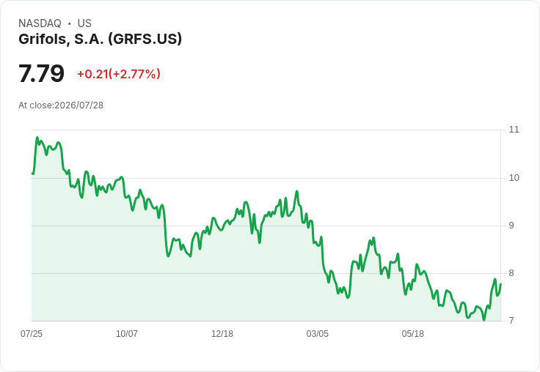Click the Grifols, S.A. (GRFS.US) title
540x372 pixels.
click(100, 40)
